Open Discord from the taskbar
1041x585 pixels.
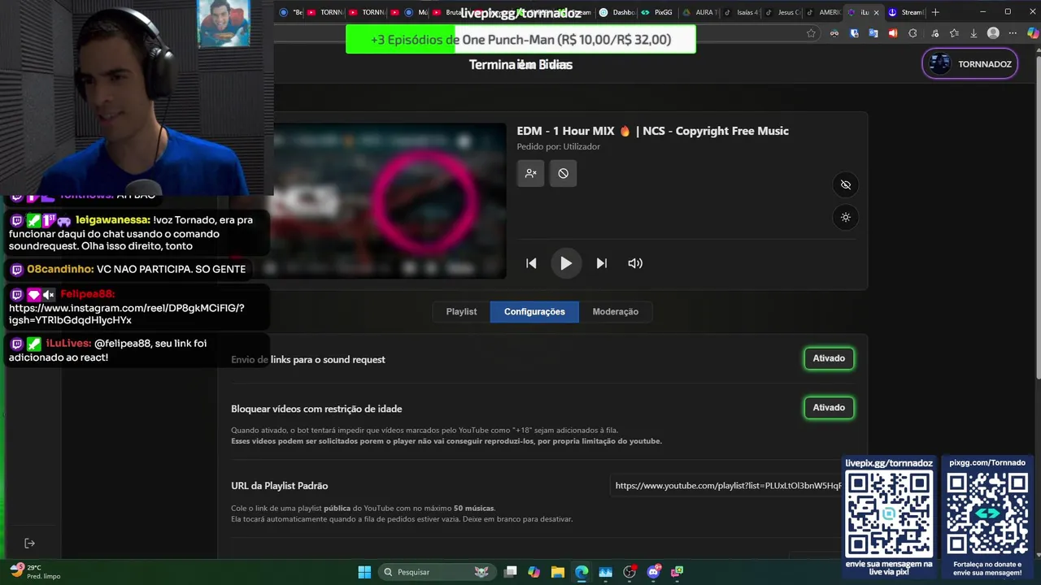pyautogui.click(x=653, y=572)
